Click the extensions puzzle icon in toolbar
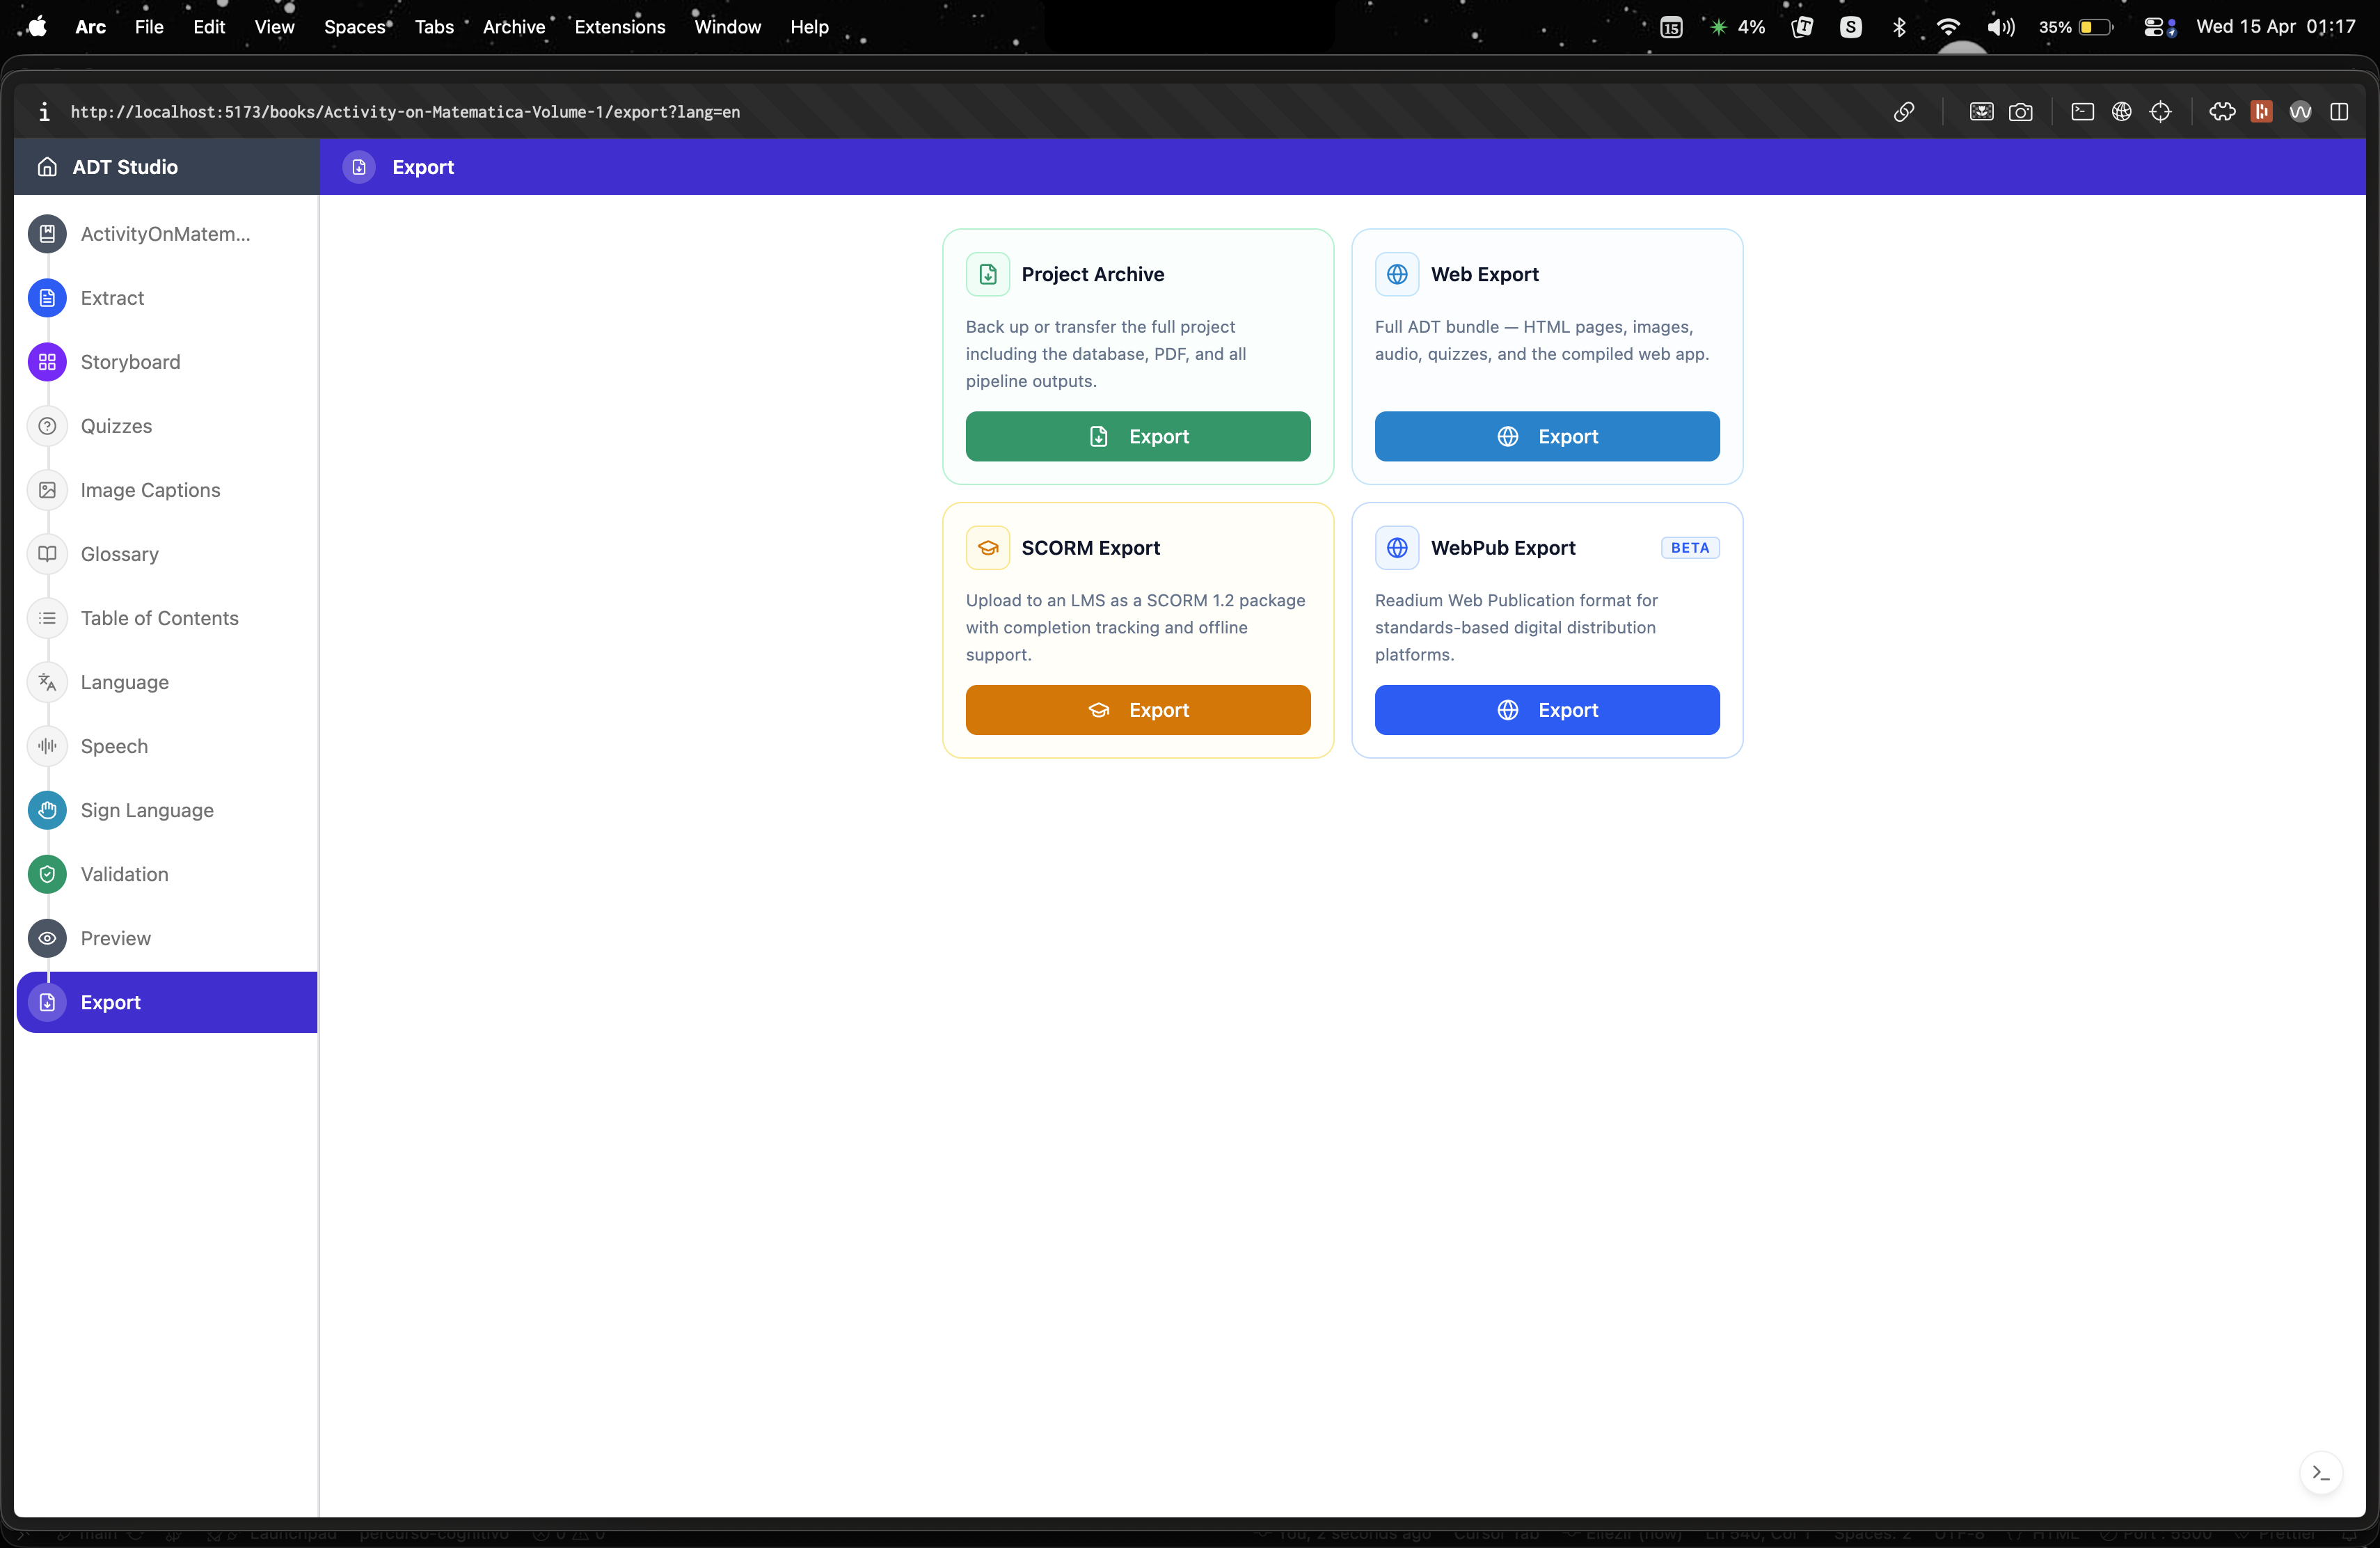Image resolution: width=2380 pixels, height=1548 pixels. point(2222,112)
